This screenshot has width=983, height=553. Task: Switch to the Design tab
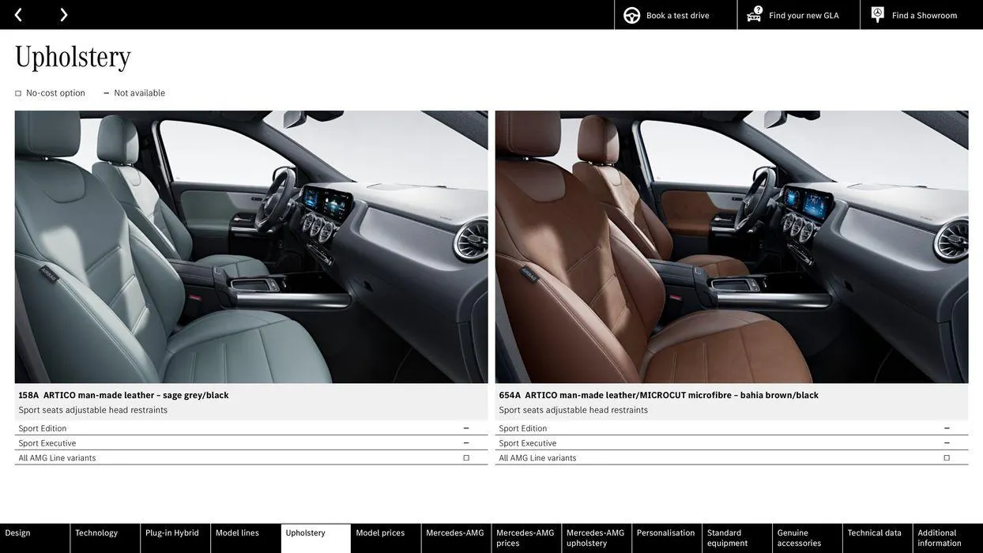pos(20,535)
